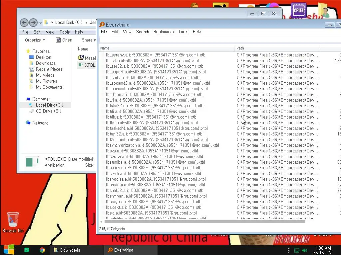Select libtxfw32.a result row
Image resolution: width=341 pixels, height=255 pixels.
[x=155, y=106]
